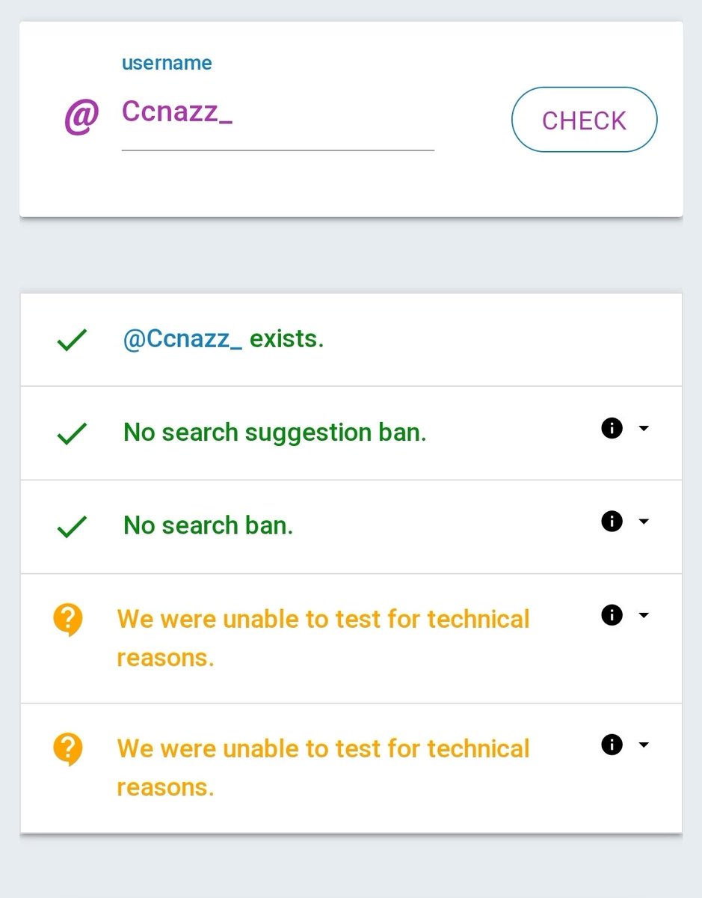Click orange question mark in last unable-to-test row

coord(68,750)
